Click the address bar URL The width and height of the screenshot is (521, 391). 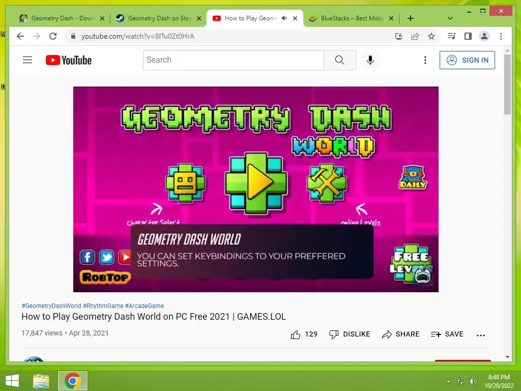(x=137, y=36)
